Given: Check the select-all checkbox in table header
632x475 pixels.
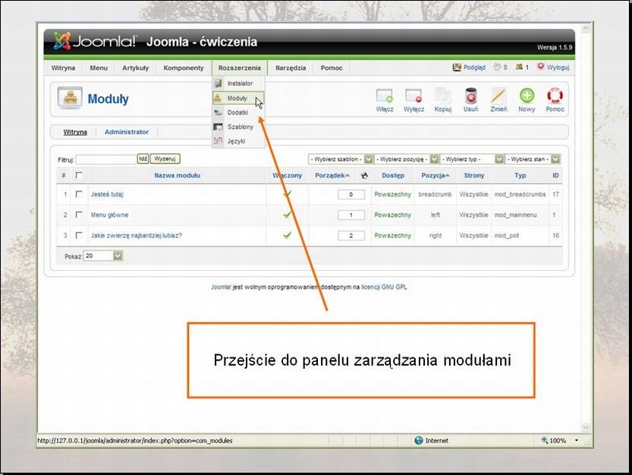Looking at the screenshot, I should click(79, 175).
